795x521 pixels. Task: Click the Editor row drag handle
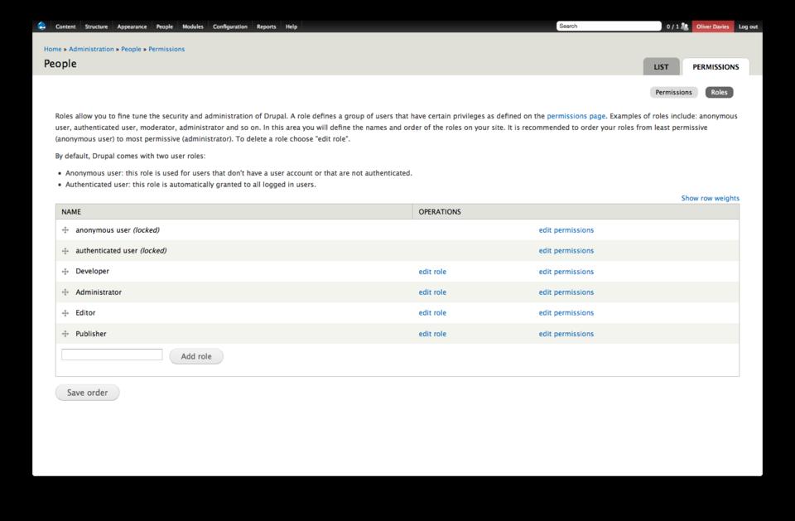[65, 313]
